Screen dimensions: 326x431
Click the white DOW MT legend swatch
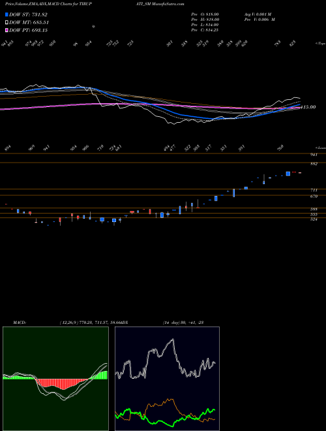point(7,22)
